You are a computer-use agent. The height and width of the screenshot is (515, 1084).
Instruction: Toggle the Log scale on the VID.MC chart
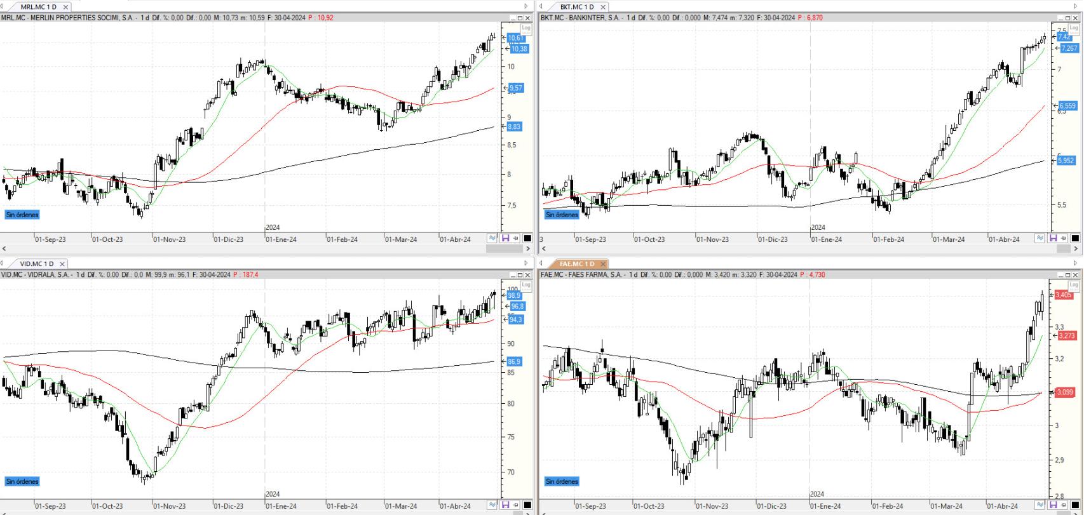(x=525, y=285)
